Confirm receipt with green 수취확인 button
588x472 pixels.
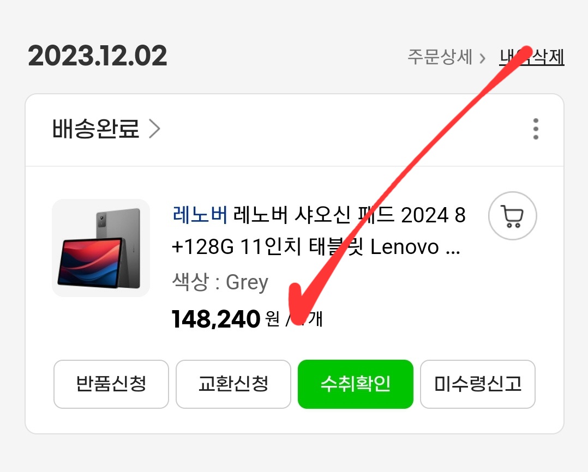[x=356, y=384]
